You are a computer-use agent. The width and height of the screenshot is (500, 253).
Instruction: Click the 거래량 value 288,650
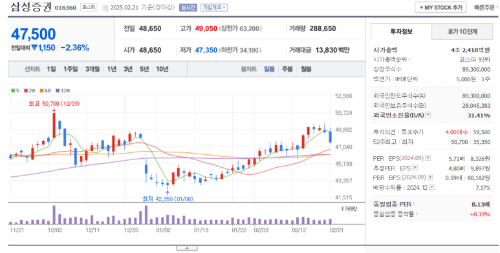[x=323, y=28]
